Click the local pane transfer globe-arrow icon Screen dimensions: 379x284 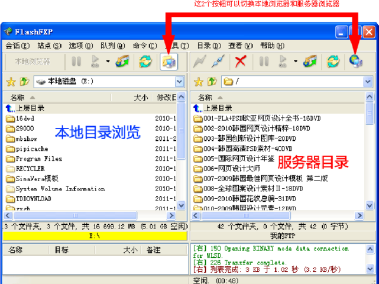pos(122,62)
